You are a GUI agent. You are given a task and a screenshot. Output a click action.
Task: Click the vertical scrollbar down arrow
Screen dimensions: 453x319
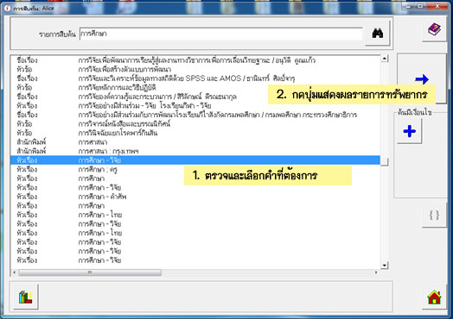pyautogui.click(x=384, y=265)
